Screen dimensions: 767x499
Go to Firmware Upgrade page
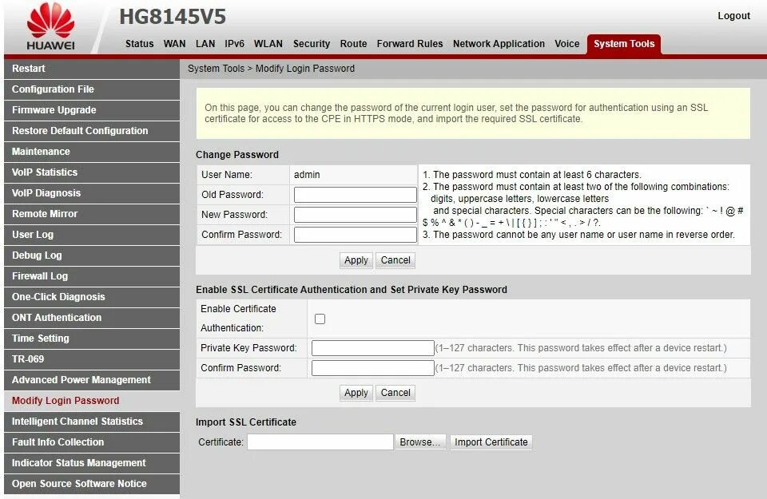click(92, 110)
